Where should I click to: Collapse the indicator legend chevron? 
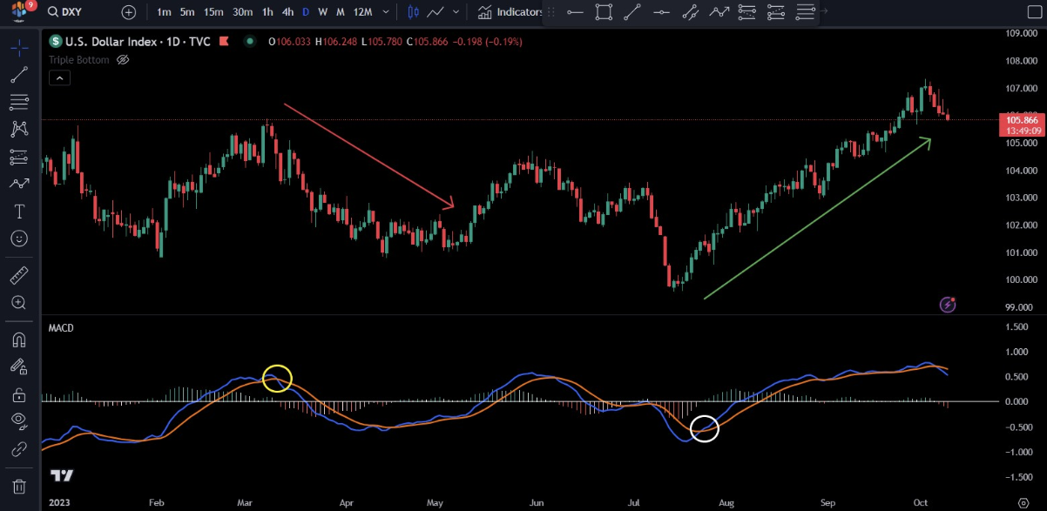click(58, 78)
